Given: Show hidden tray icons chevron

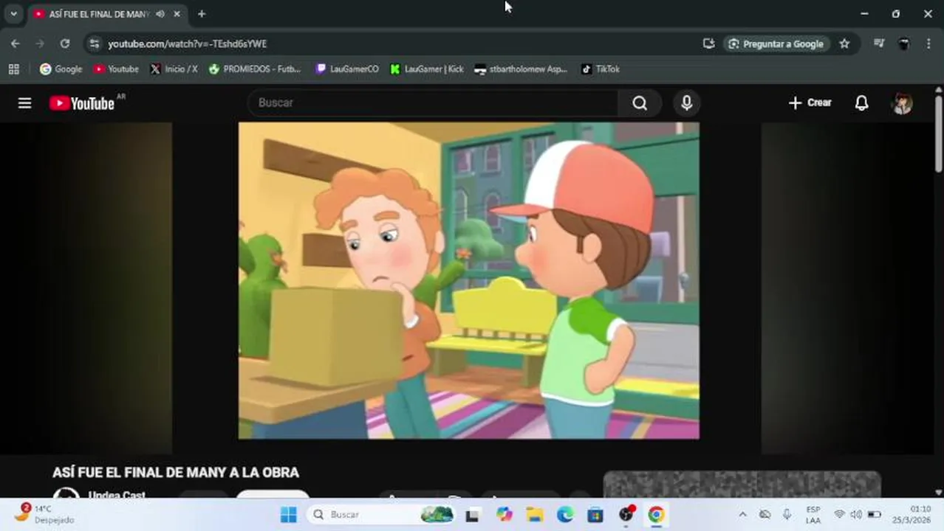Looking at the screenshot, I should click(742, 515).
